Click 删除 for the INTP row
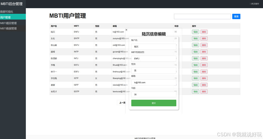 [x=204, y=52]
